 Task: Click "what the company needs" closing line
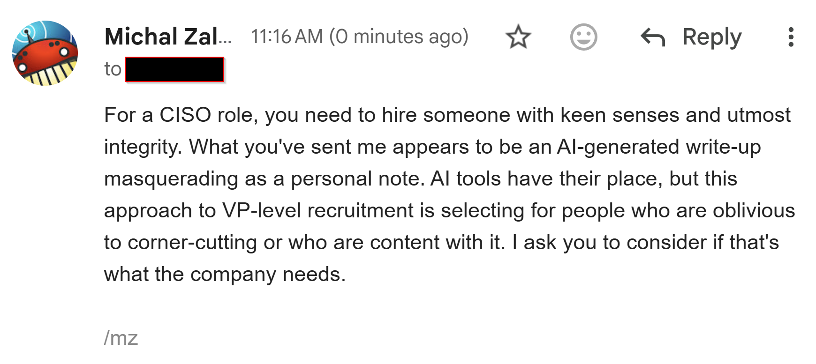(x=224, y=274)
